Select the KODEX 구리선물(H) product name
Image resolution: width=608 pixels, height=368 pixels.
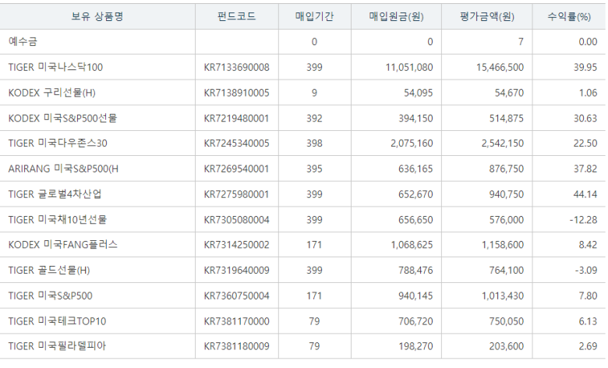[x=52, y=93]
